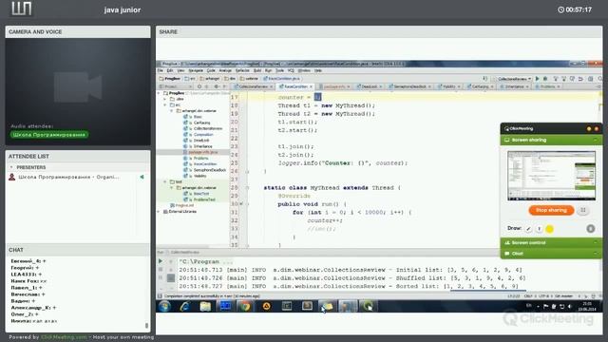Open the File menu in the IDE
This screenshot has height=342, width=608.
pos(161,70)
